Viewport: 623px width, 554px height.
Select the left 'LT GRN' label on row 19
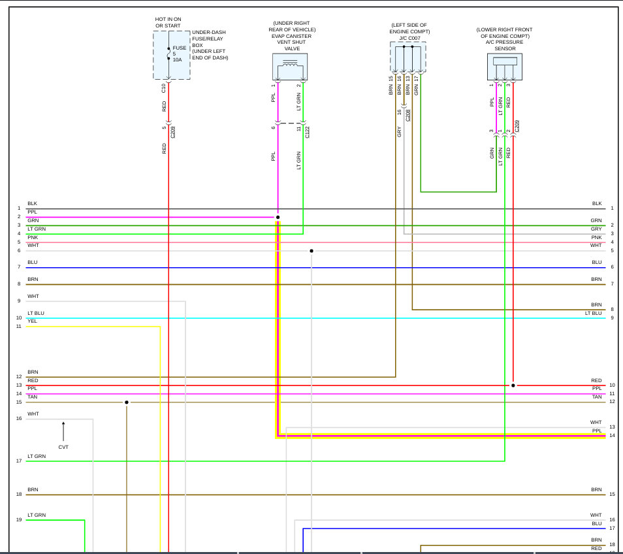point(37,515)
